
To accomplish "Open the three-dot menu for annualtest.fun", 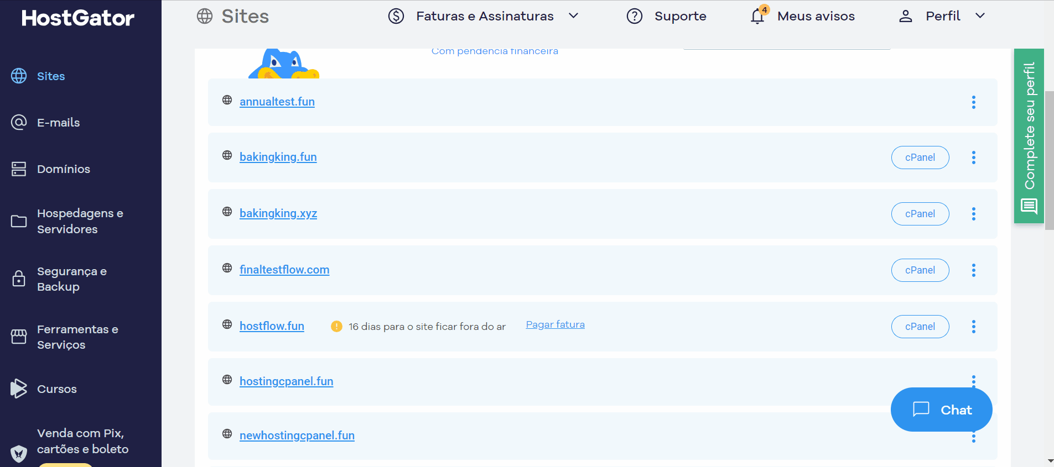I will tap(974, 102).
